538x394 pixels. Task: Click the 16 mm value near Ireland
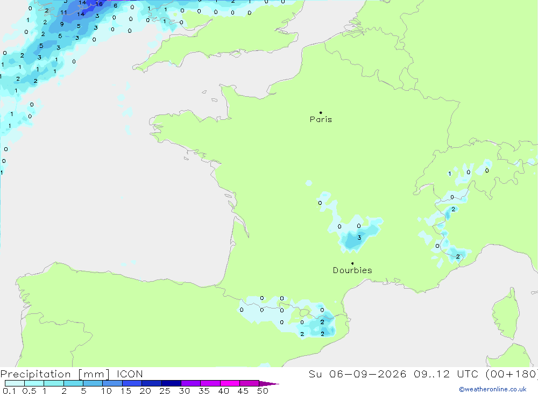click(x=99, y=4)
